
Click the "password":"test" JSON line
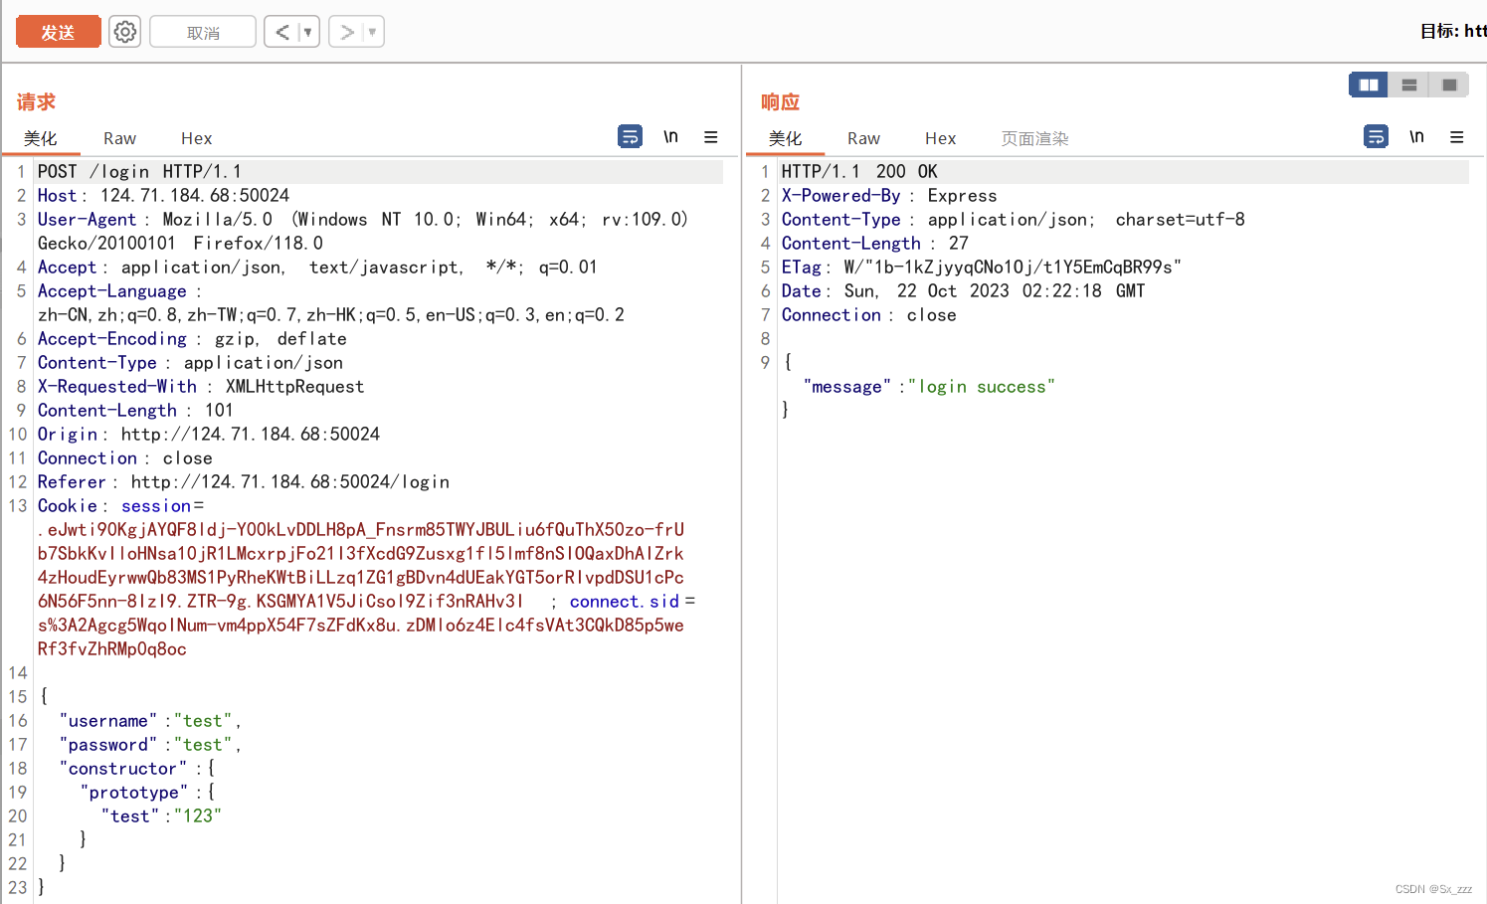(150, 745)
